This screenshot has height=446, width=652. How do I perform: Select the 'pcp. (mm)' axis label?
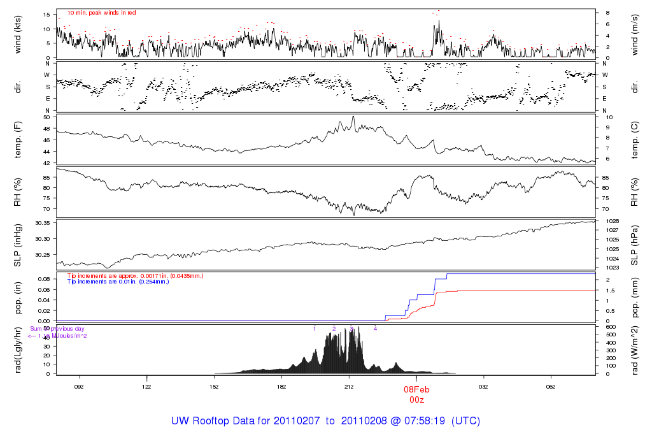click(635, 298)
